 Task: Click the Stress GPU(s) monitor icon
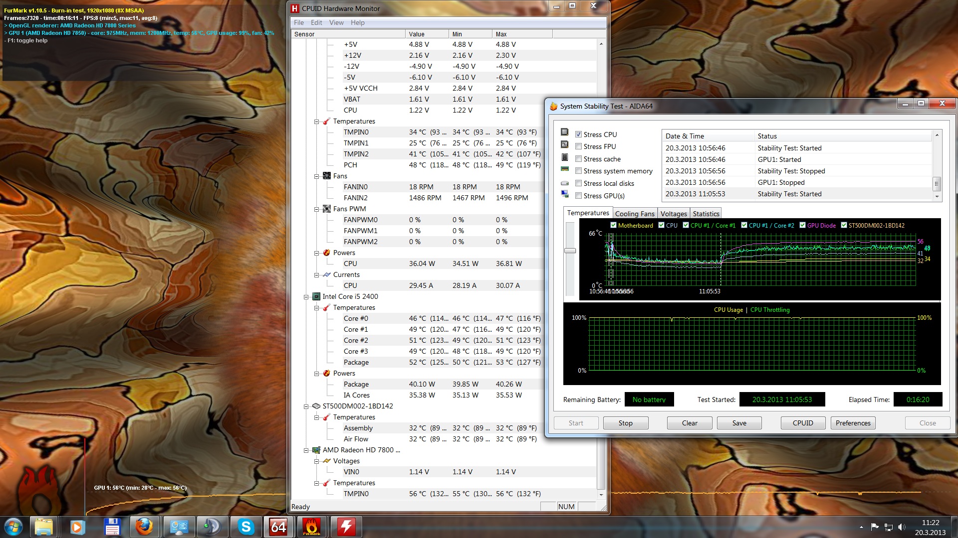pyautogui.click(x=565, y=194)
